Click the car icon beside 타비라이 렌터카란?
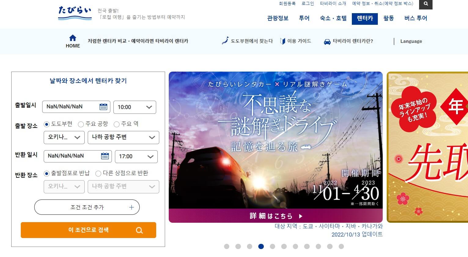468x257 pixels. [x=327, y=42]
